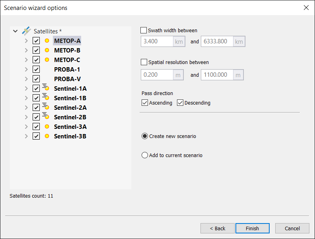Click the Sentinel-1A satellite icon
The height and width of the screenshot is (239, 315).
click(x=45, y=88)
